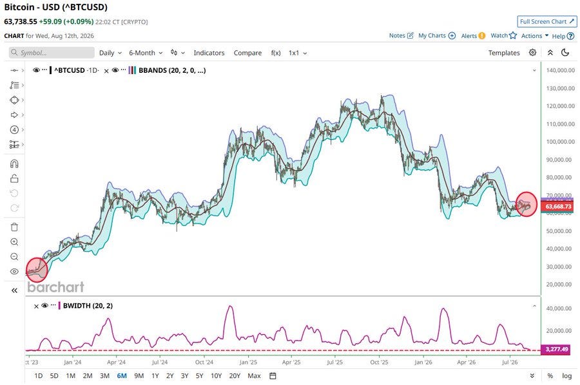Click the redo arrow icon
580x385 pixels.
[x=14, y=208]
